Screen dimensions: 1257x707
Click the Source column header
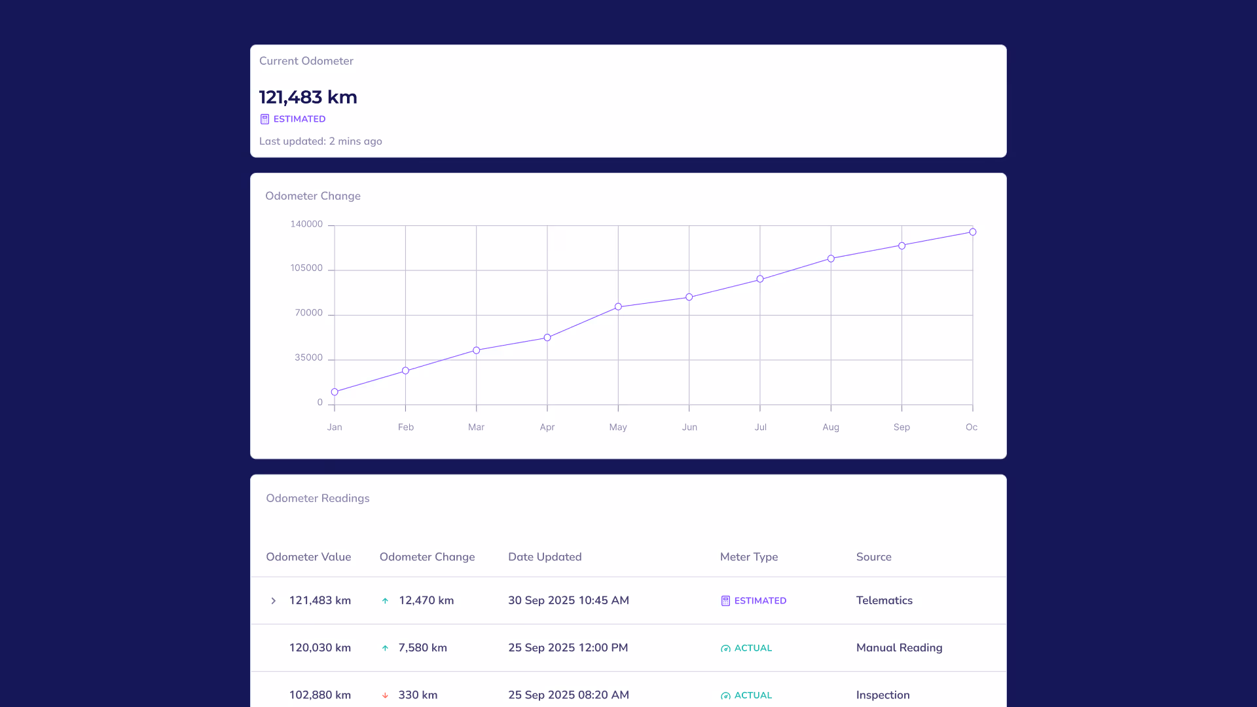pos(873,557)
